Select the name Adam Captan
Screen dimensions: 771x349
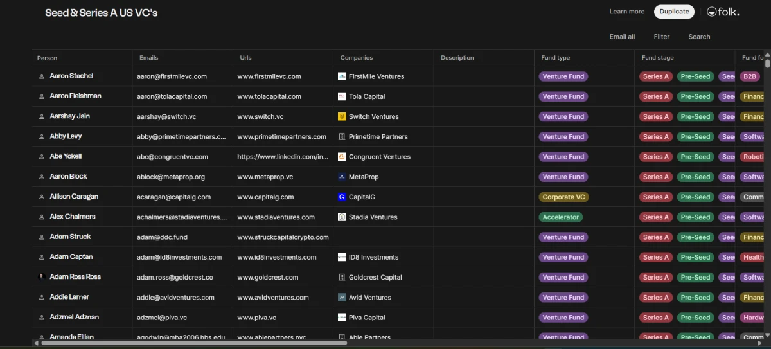pyautogui.click(x=71, y=256)
